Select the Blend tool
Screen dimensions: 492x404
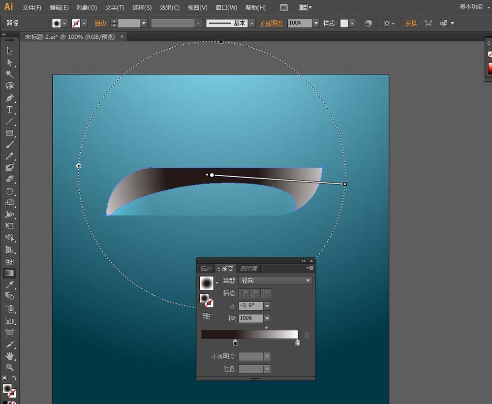[x=9, y=296]
